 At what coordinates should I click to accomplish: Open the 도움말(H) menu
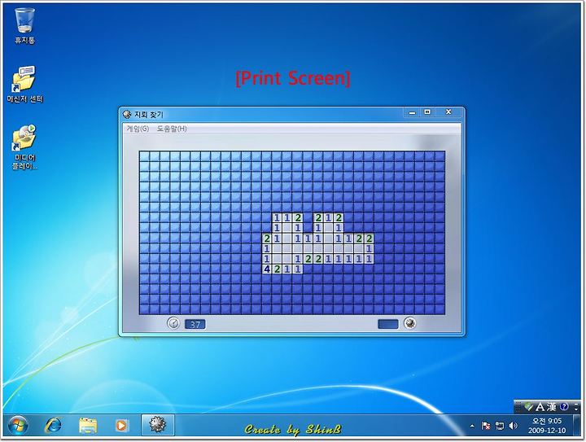tap(172, 129)
